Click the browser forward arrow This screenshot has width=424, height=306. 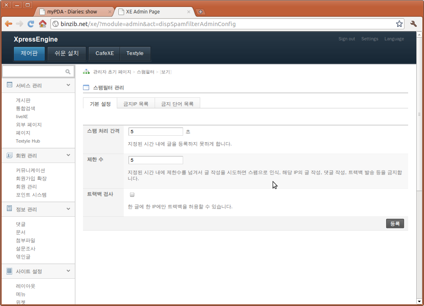[20, 24]
